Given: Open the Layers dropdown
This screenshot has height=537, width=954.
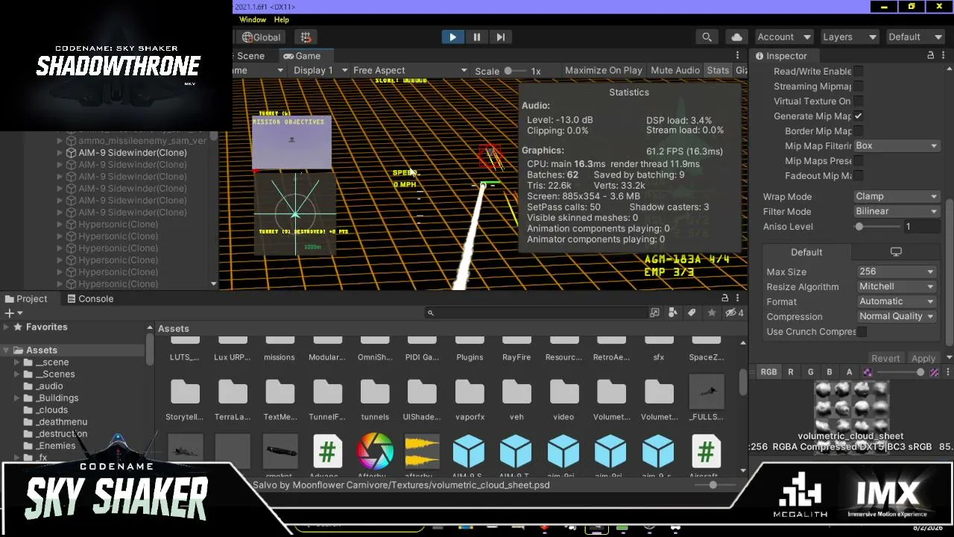Looking at the screenshot, I should 850,37.
